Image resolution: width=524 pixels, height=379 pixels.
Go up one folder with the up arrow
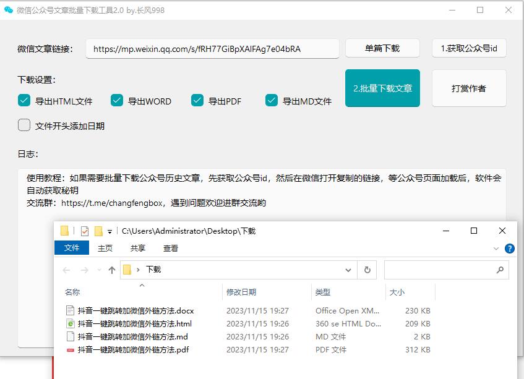pyautogui.click(x=112, y=270)
